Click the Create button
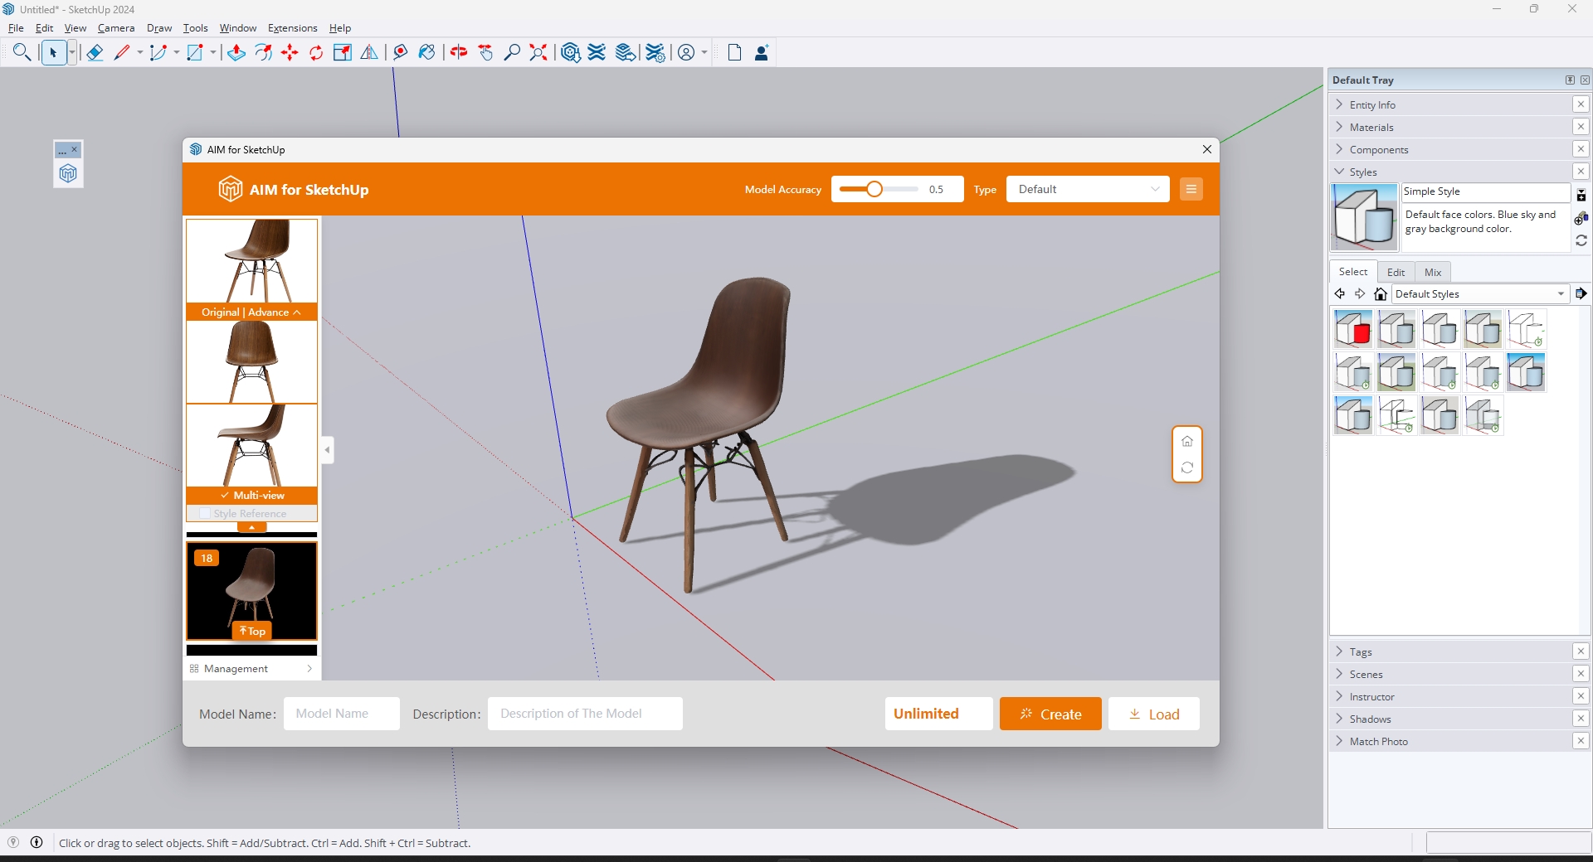1593x862 pixels. tap(1050, 714)
